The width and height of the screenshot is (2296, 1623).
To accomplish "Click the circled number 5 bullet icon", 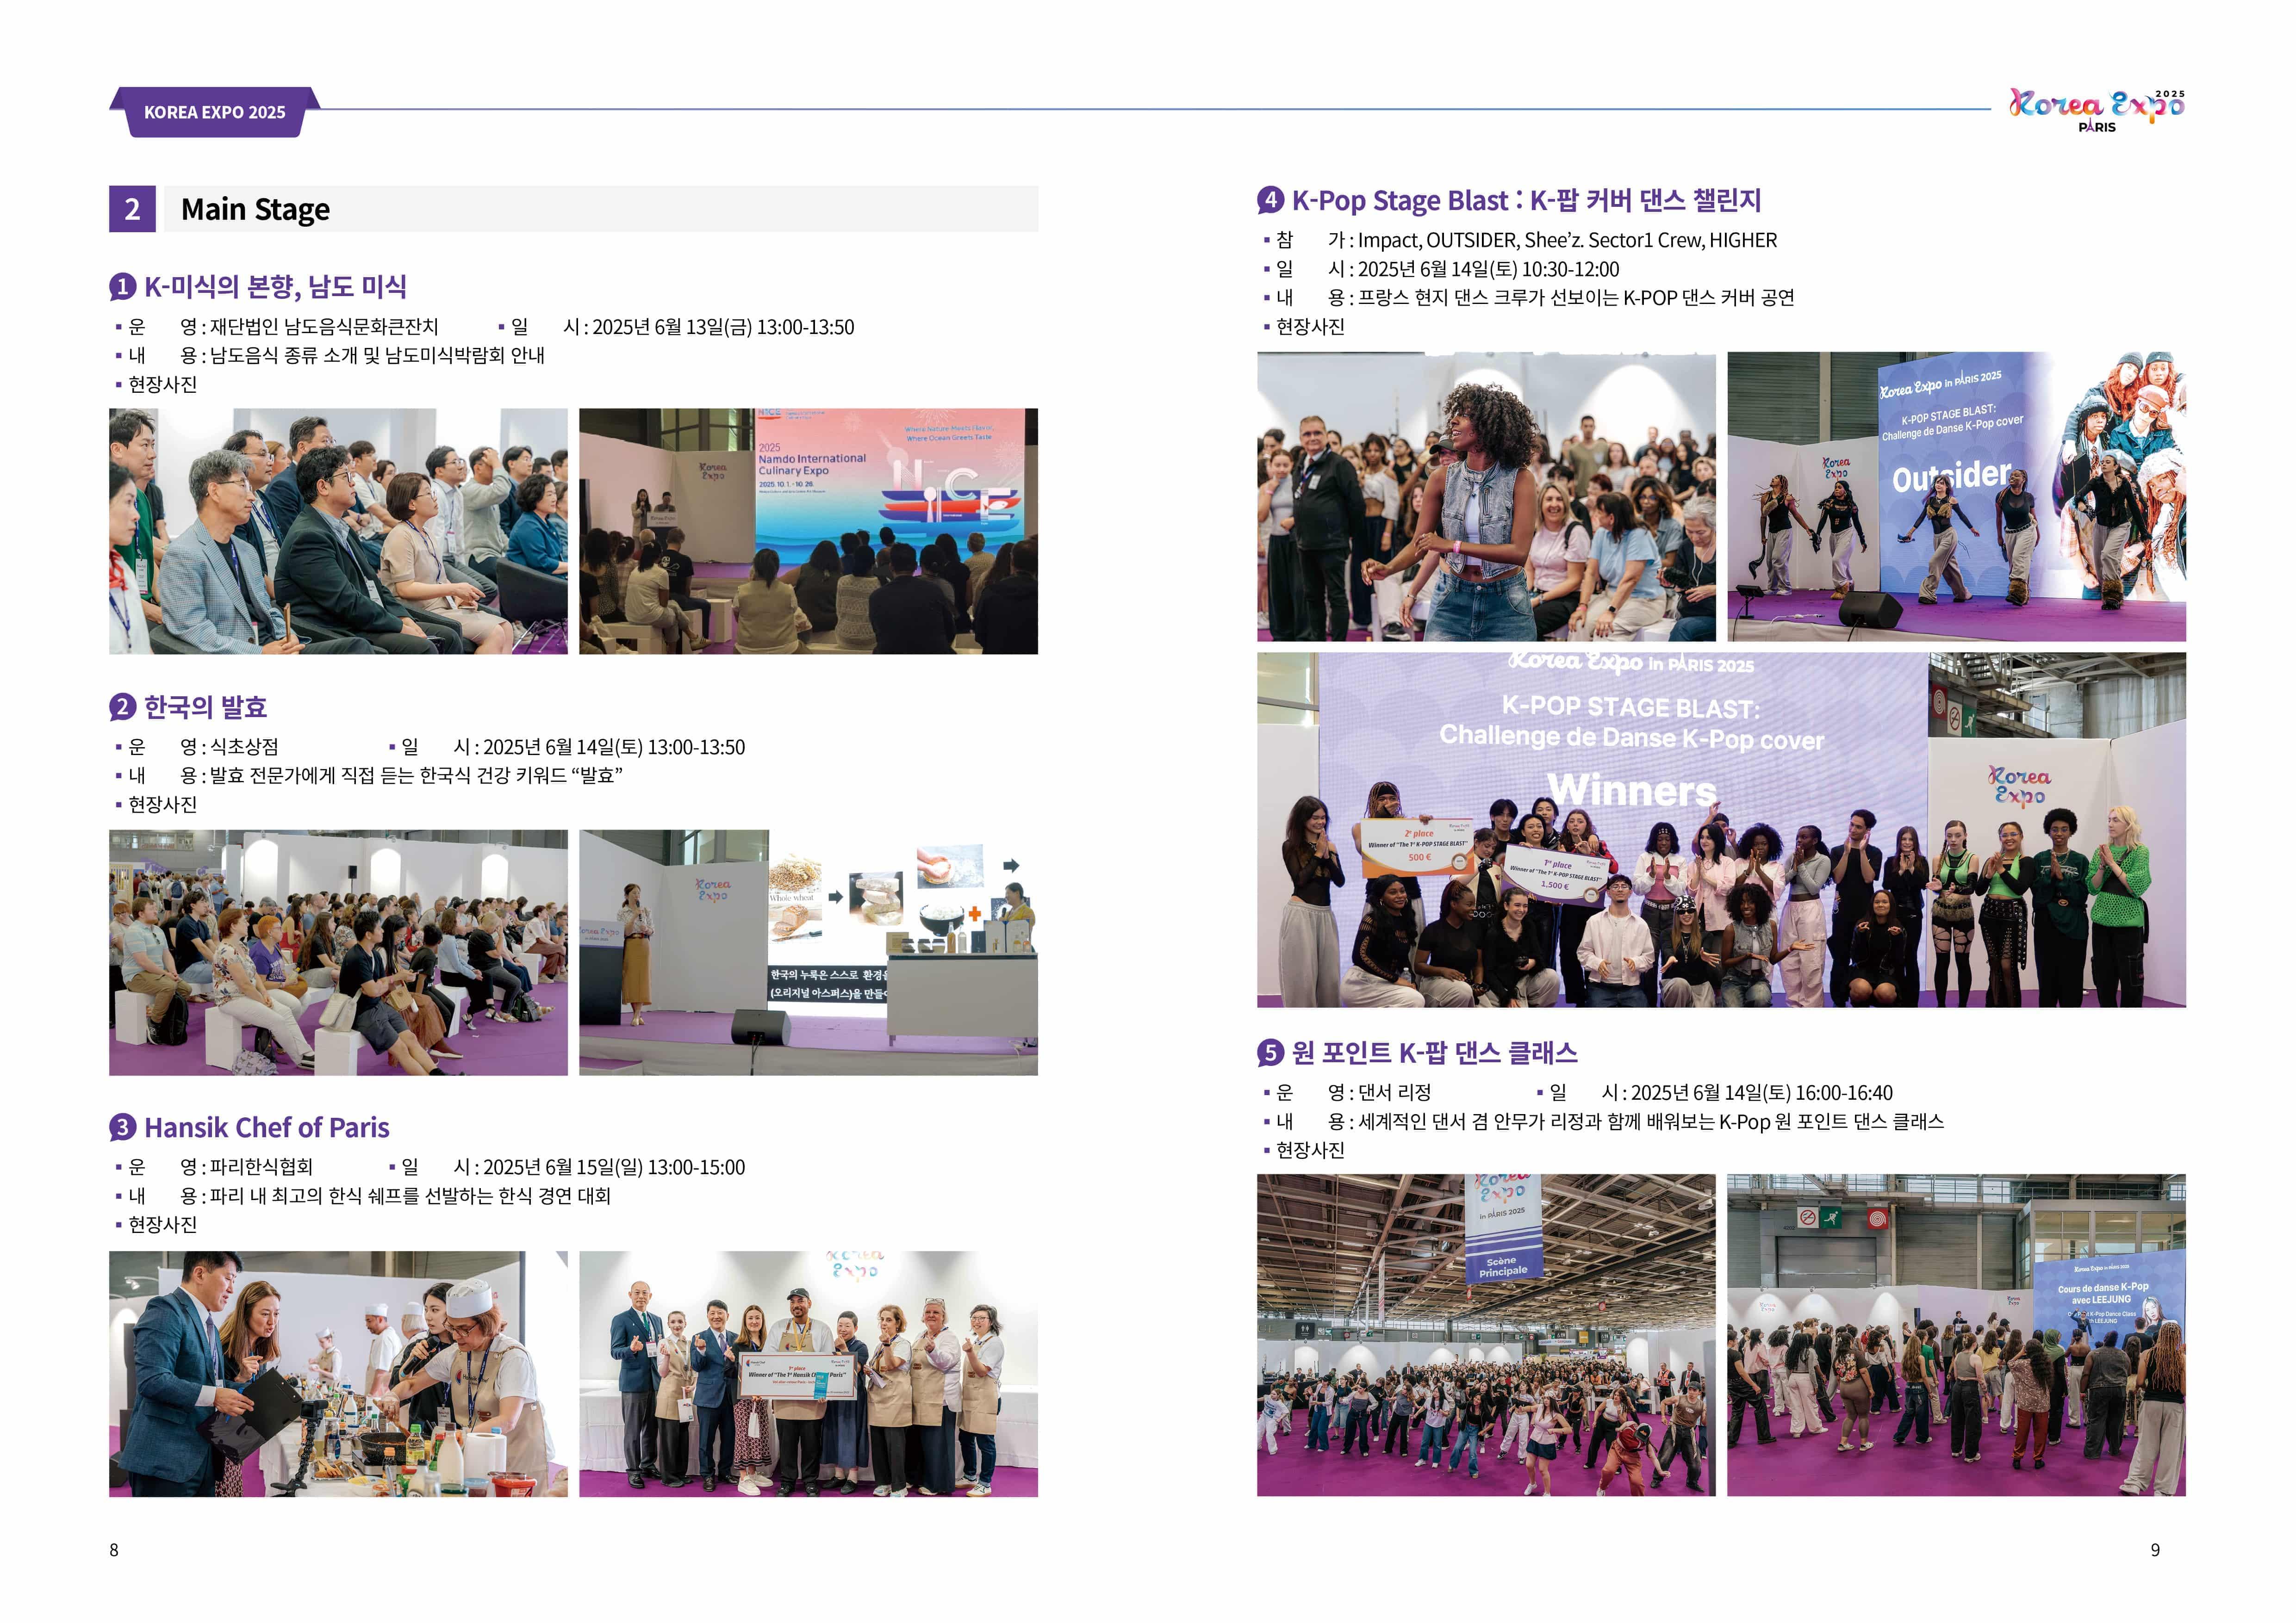I will 1270,1051.
